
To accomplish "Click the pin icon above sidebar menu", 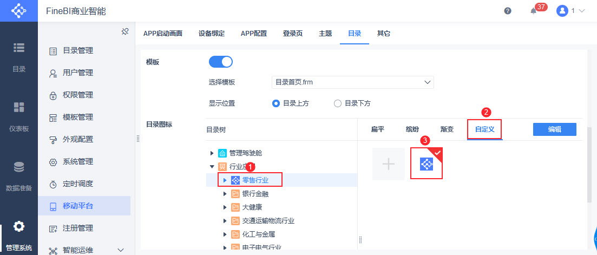I will [x=124, y=31].
